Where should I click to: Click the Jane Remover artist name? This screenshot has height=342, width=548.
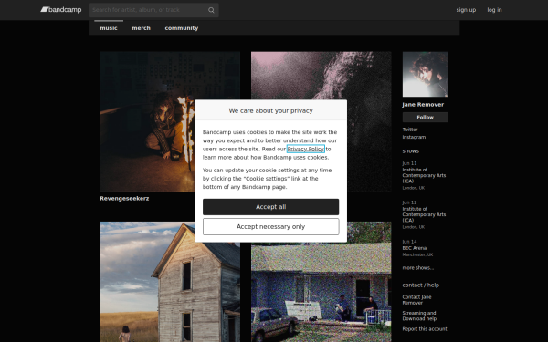tap(423, 104)
